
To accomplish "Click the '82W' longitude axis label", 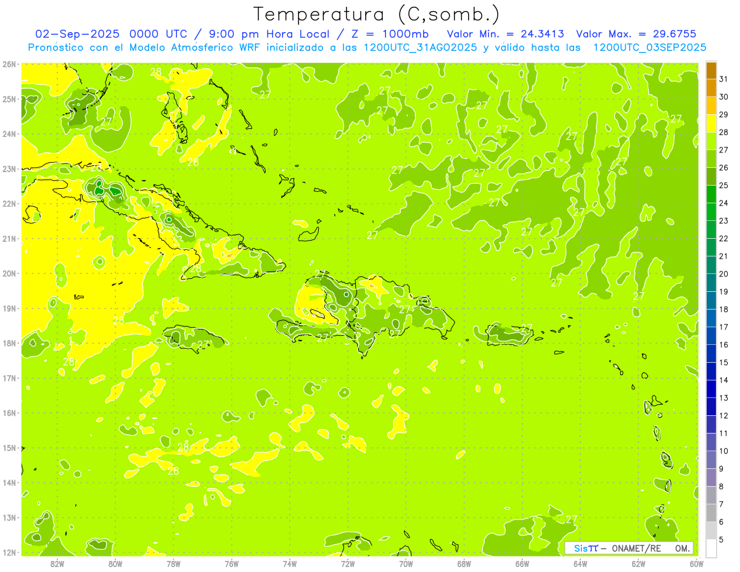I will click(x=57, y=563).
